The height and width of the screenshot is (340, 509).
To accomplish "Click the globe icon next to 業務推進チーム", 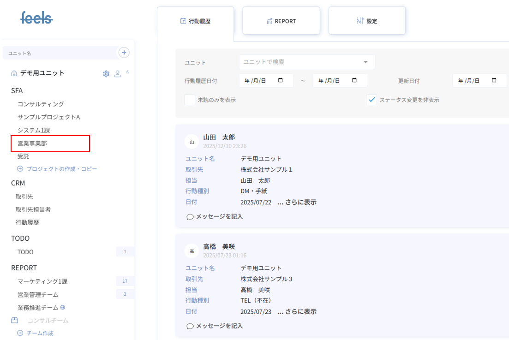I will point(63,307).
